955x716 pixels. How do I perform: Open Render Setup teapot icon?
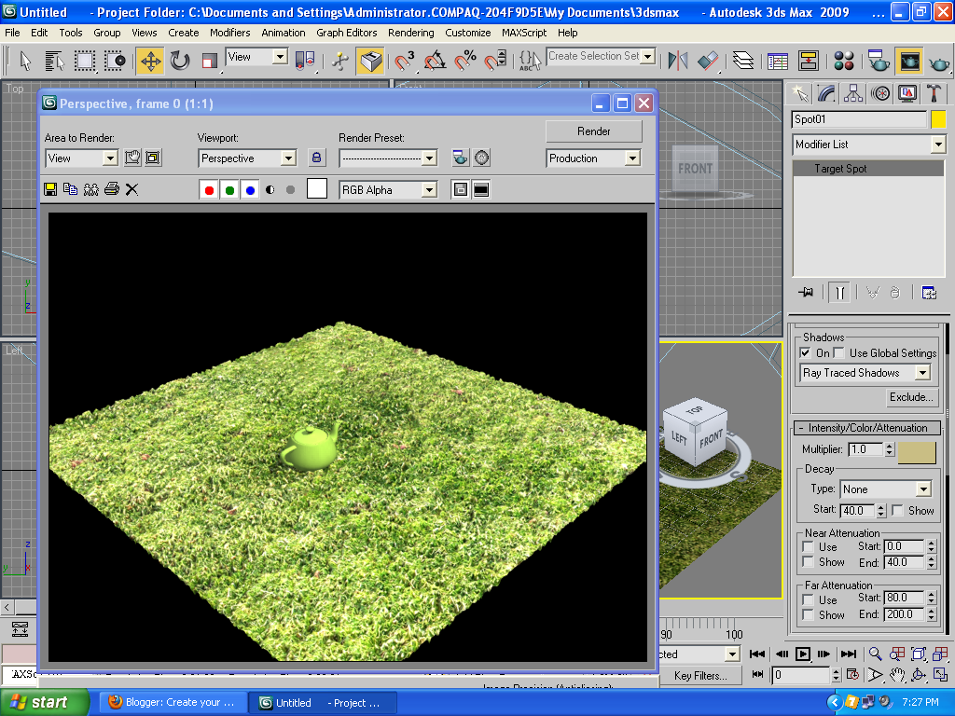point(878,61)
